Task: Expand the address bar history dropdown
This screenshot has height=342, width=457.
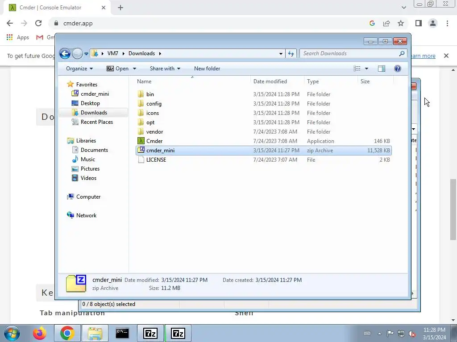Action: (x=281, y=53)
